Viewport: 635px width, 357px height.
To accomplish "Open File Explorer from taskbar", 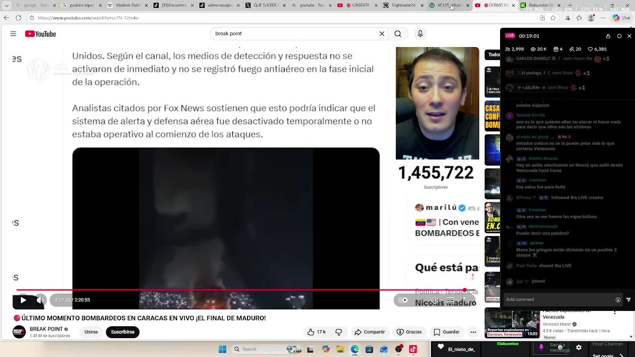I will (x=340, y=349).
